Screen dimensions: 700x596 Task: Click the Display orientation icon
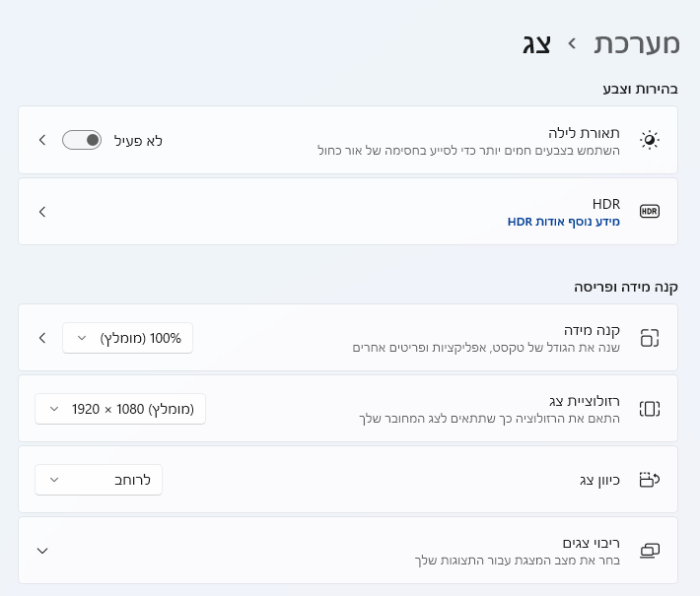[x=649, y=479]
